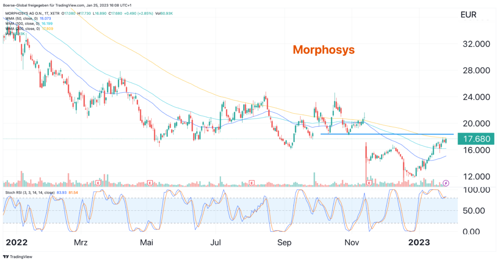Click the 100.00 Stoch RSI axis label
The height and width of the screenshot is (262, 499).
476,190
